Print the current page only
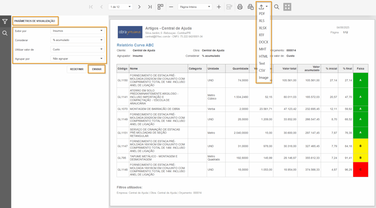This screenshot has height=208, width=376. tap(250, 7)
